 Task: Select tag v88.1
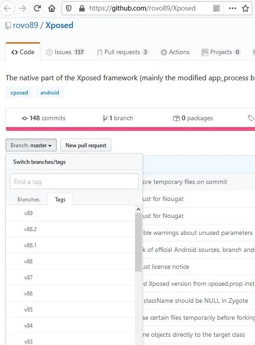tap(71, 245)
